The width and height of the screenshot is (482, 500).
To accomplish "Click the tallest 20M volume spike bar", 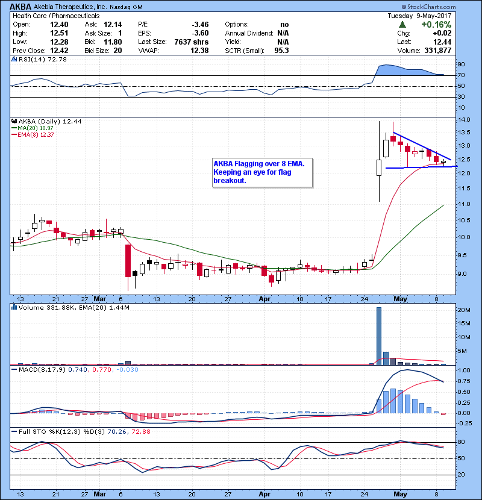I will coord(379,336).
